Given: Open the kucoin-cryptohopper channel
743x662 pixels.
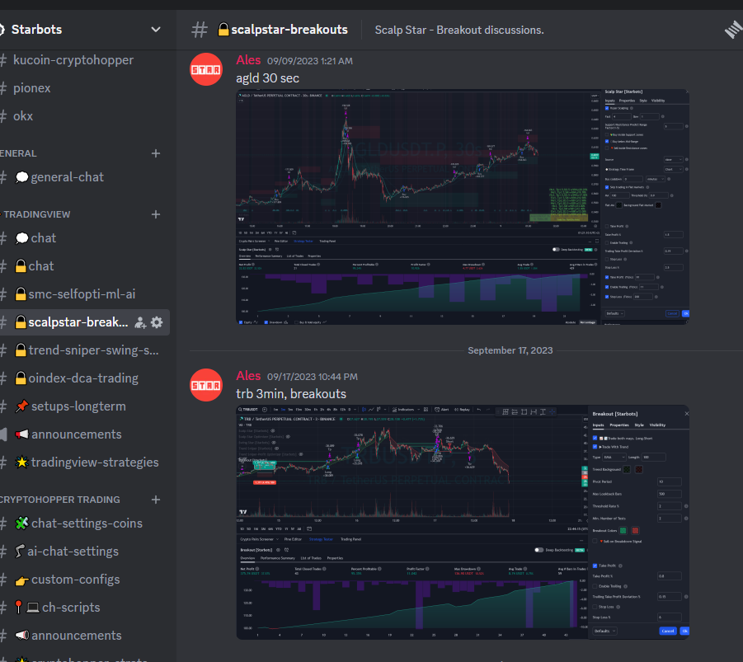Looking at the screenshot, I should [x=73, y=60].
